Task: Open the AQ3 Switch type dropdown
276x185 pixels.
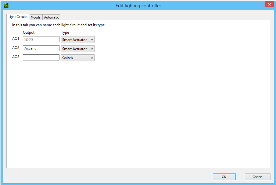Action: 77,58
